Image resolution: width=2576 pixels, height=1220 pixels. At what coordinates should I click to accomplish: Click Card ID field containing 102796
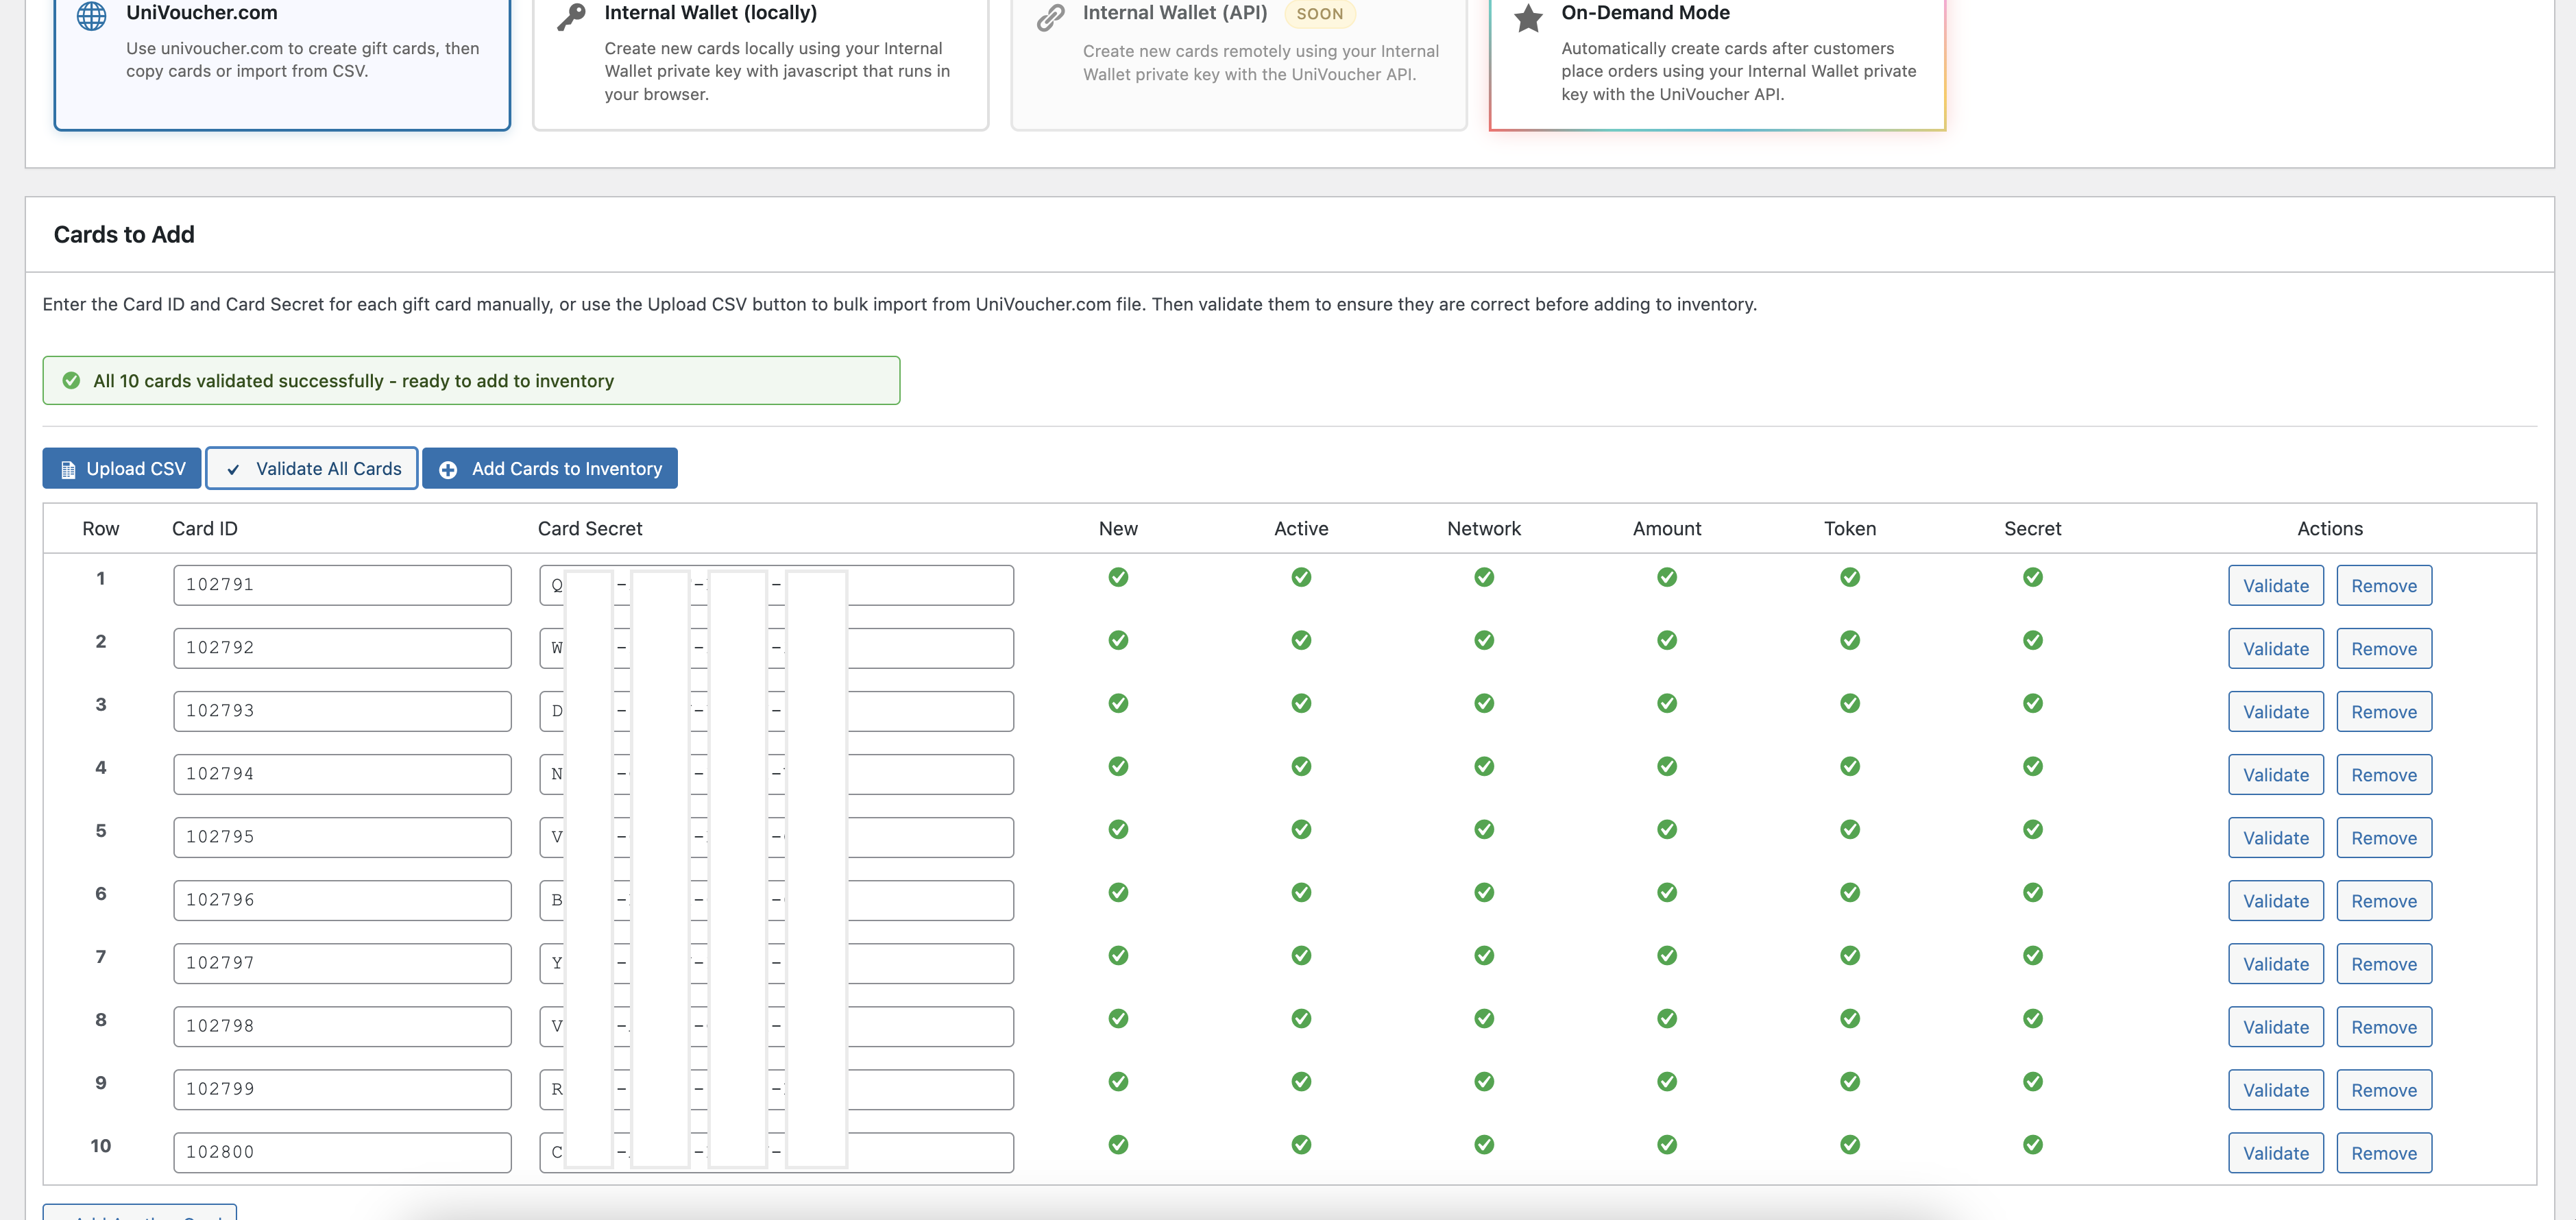342,900
